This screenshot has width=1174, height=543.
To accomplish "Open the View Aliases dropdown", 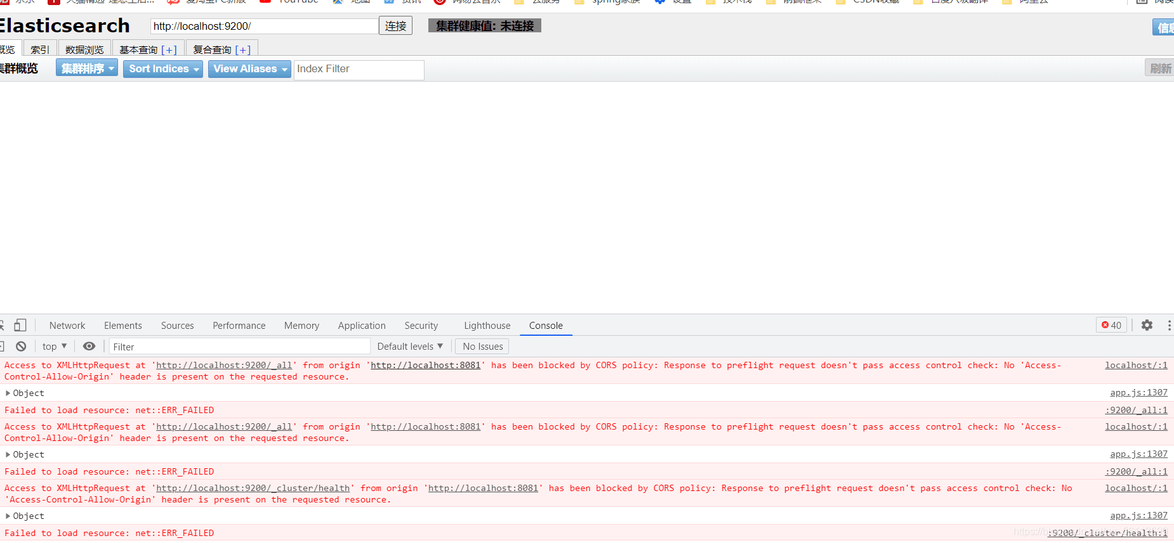I will [249, 68].
